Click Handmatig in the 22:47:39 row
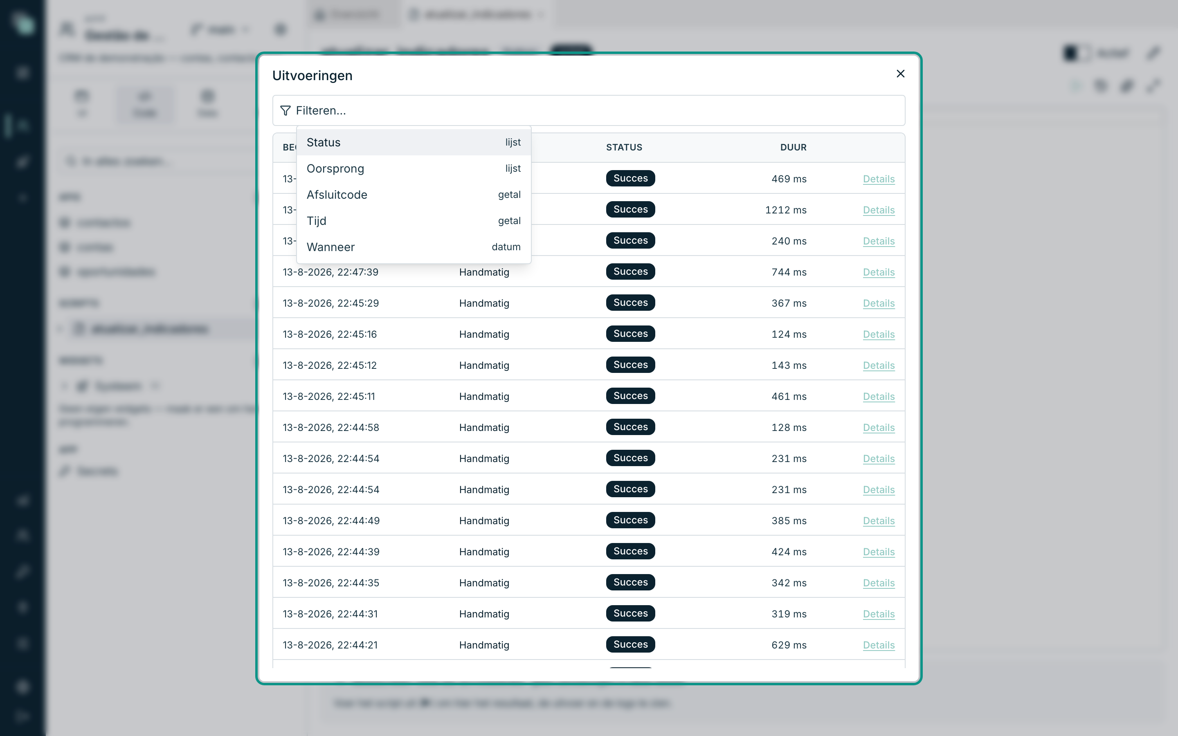 (484, 272)
